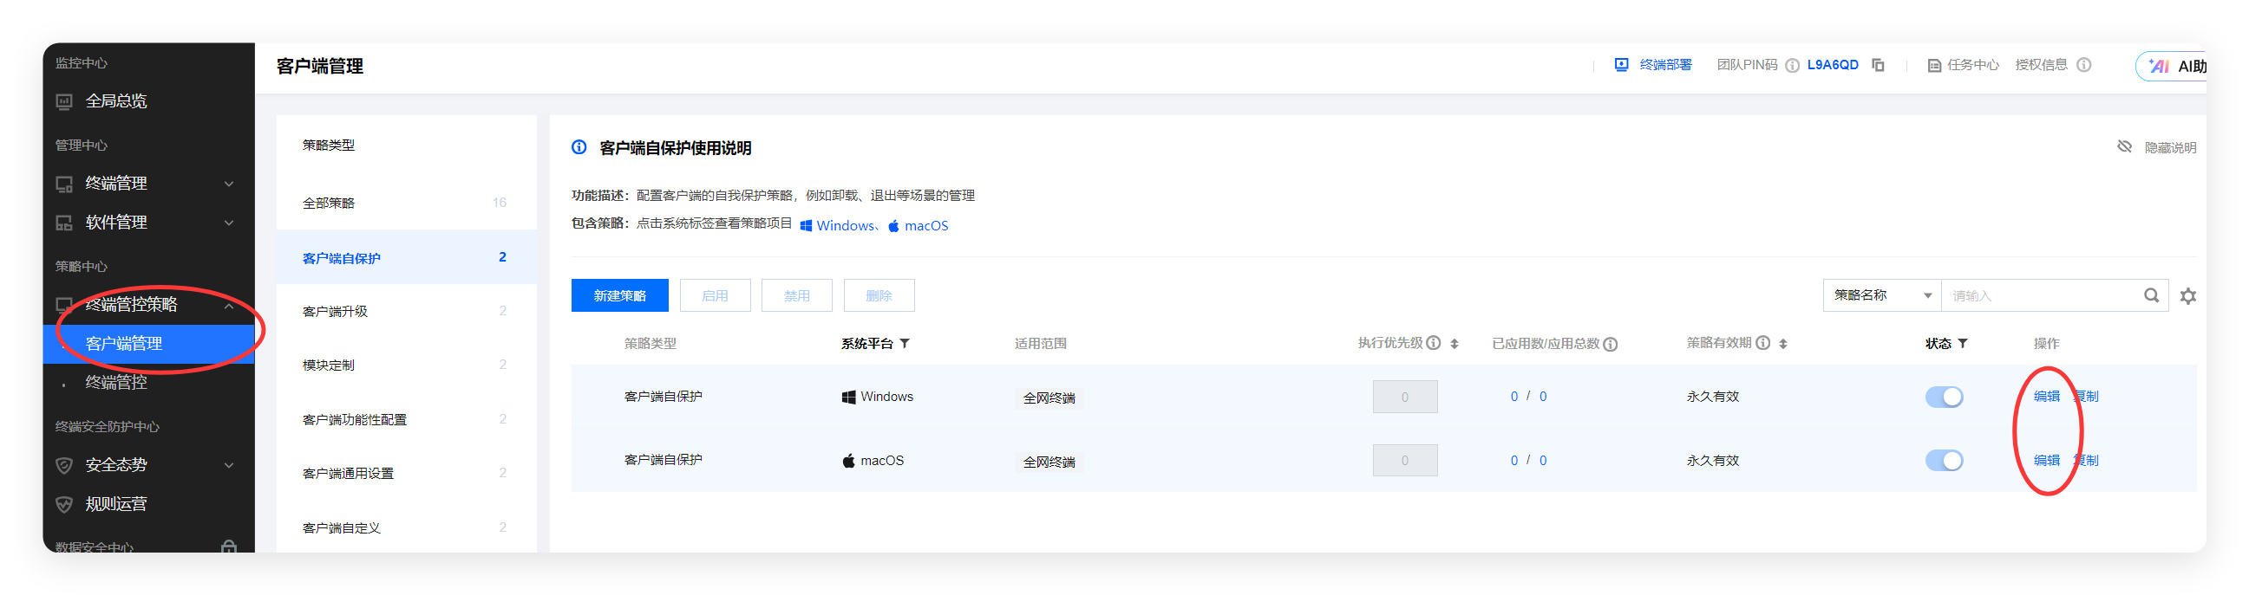Open table column settings gear
This screenshot has height=595, width=2249.
point(2188,295)
